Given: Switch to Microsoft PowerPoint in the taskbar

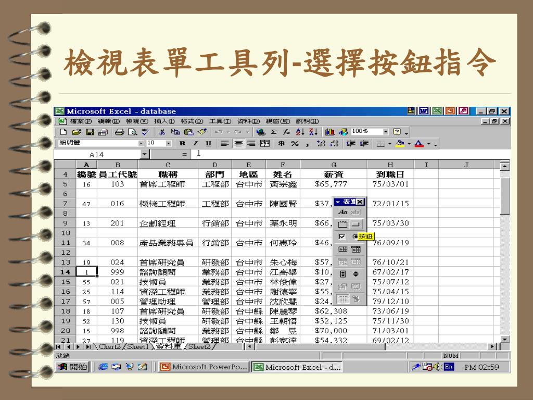Looking at the screenshot, I should (x=204, y=367).
